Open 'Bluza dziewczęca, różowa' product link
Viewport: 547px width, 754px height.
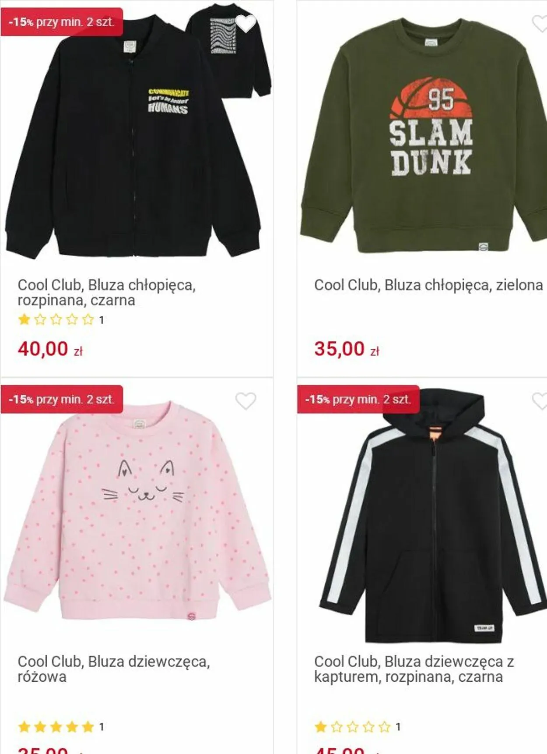tap(114, 669)
